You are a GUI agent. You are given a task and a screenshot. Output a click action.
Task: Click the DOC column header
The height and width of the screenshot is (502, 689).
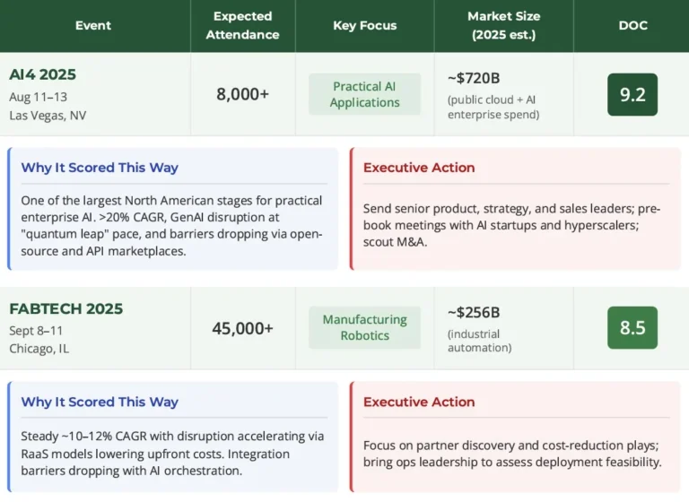tap(632, 26)
